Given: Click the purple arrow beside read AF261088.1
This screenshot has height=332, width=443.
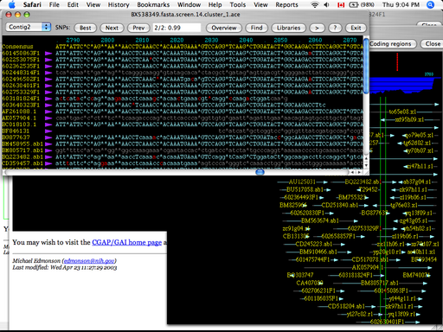Looking at the screenshot, I should click(x=48, y=112).
